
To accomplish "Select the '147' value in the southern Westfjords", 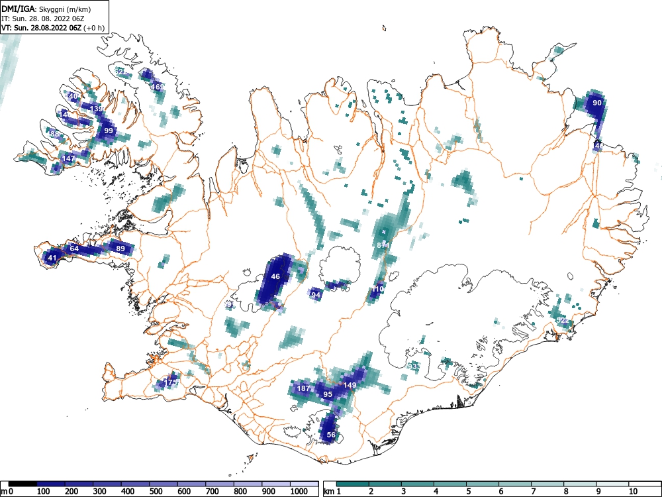I will 68,158.
